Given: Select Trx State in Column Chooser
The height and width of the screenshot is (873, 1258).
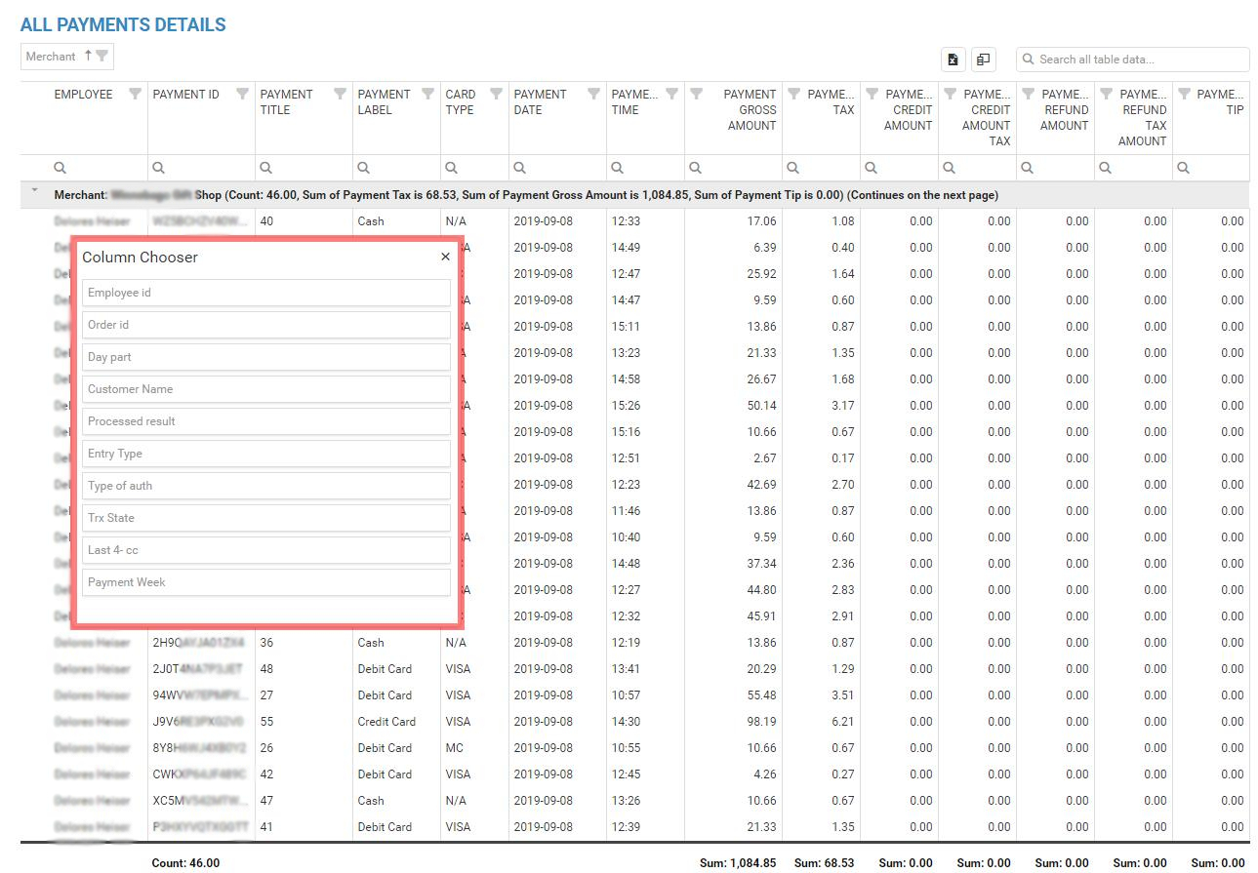Looking at the screenshot, I should [266, 518].
